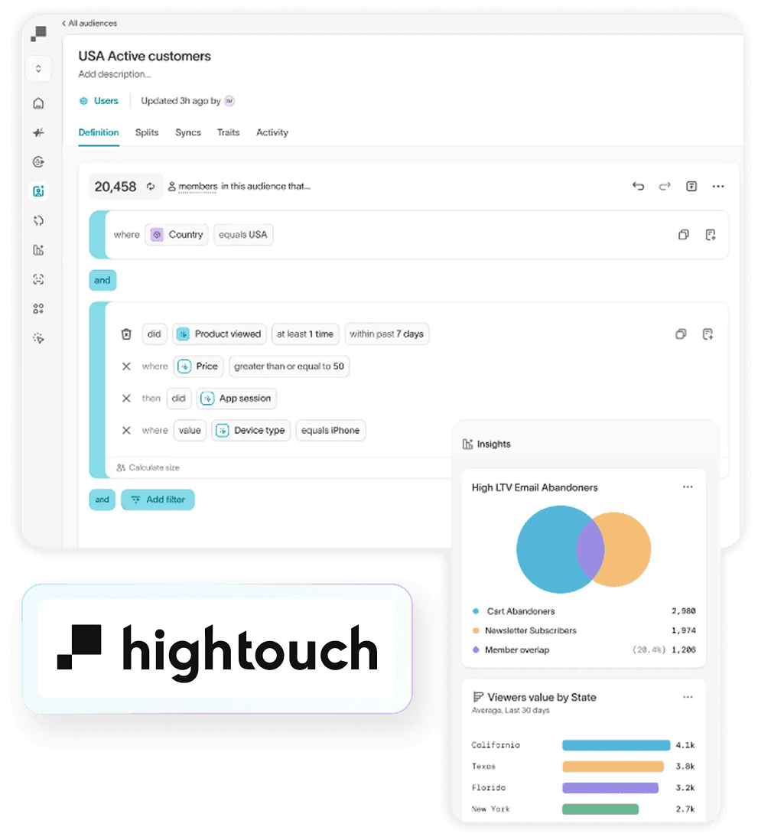Open the Product viewed event dropdown

click(x=219, y=334)
